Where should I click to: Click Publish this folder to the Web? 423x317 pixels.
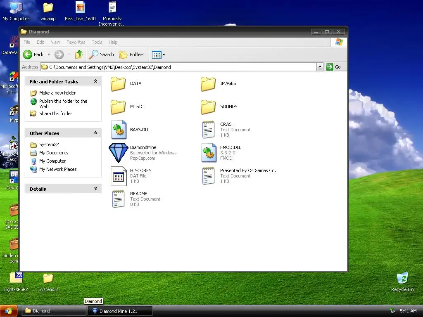pos(63,104)
